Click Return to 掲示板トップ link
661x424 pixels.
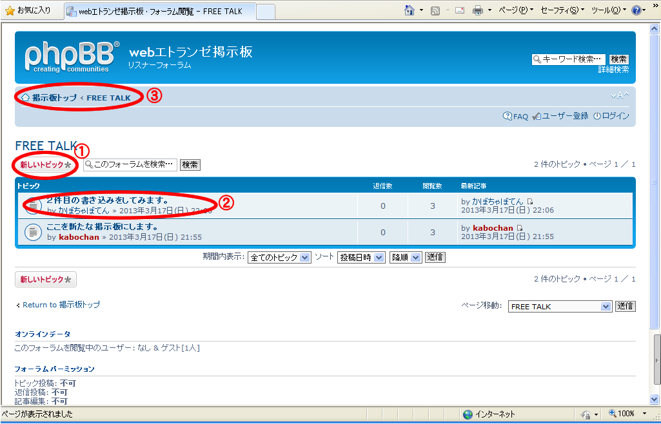tap(61, 305)
